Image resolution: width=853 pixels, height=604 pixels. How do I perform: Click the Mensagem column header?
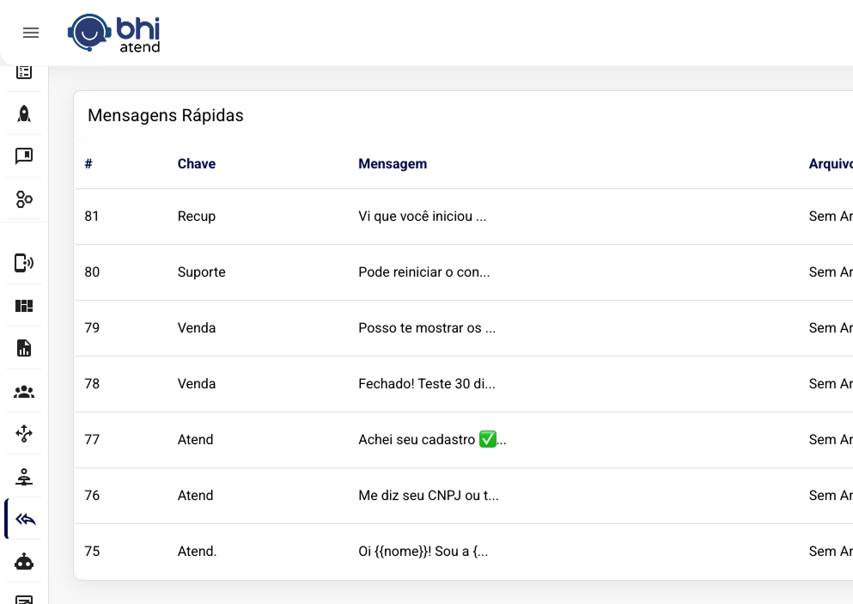pos(393,164)
